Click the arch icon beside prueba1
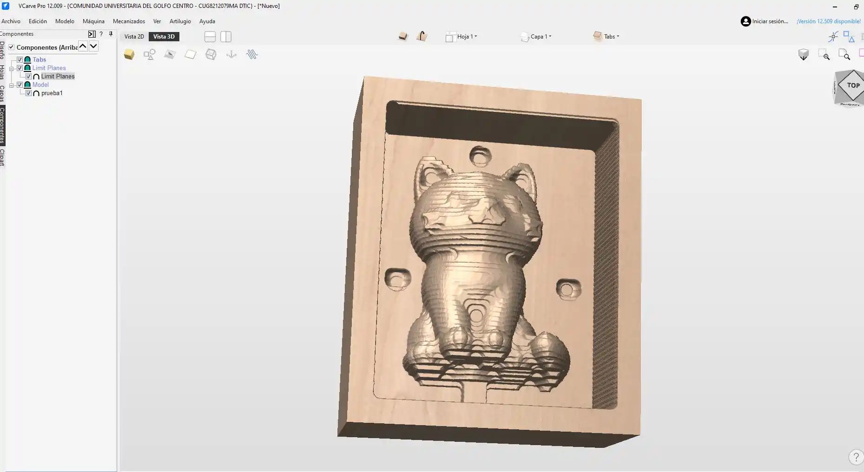Screen dimensions: 864x472 point(36,93)
